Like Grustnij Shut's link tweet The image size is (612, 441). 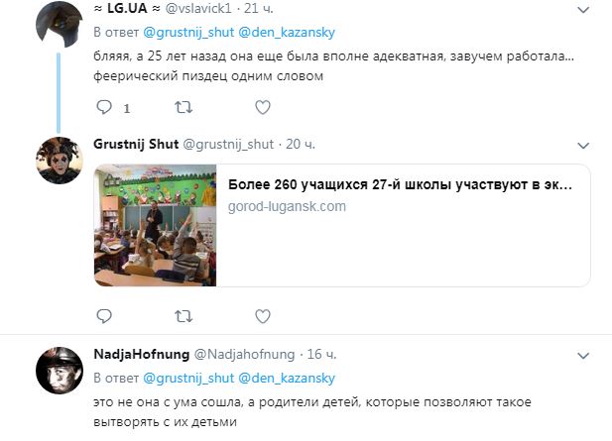tap(263, 316)
